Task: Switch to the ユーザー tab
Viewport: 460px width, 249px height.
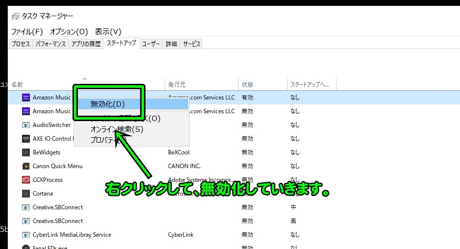Action: point(151,44)
